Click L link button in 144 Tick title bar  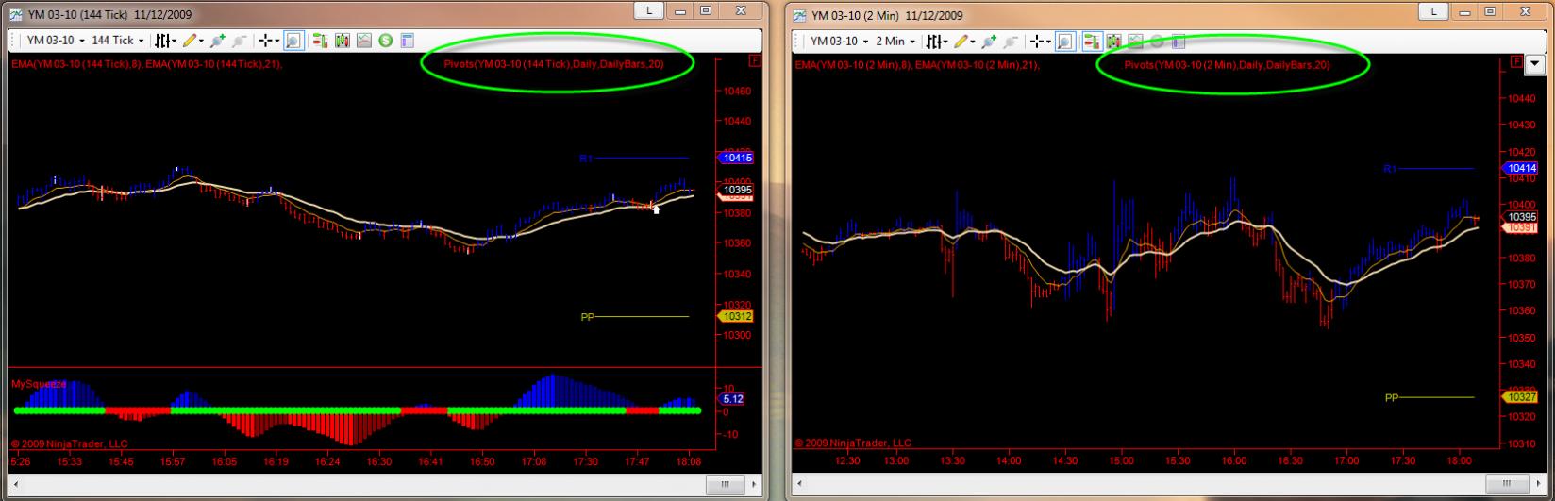pos(649,10)
